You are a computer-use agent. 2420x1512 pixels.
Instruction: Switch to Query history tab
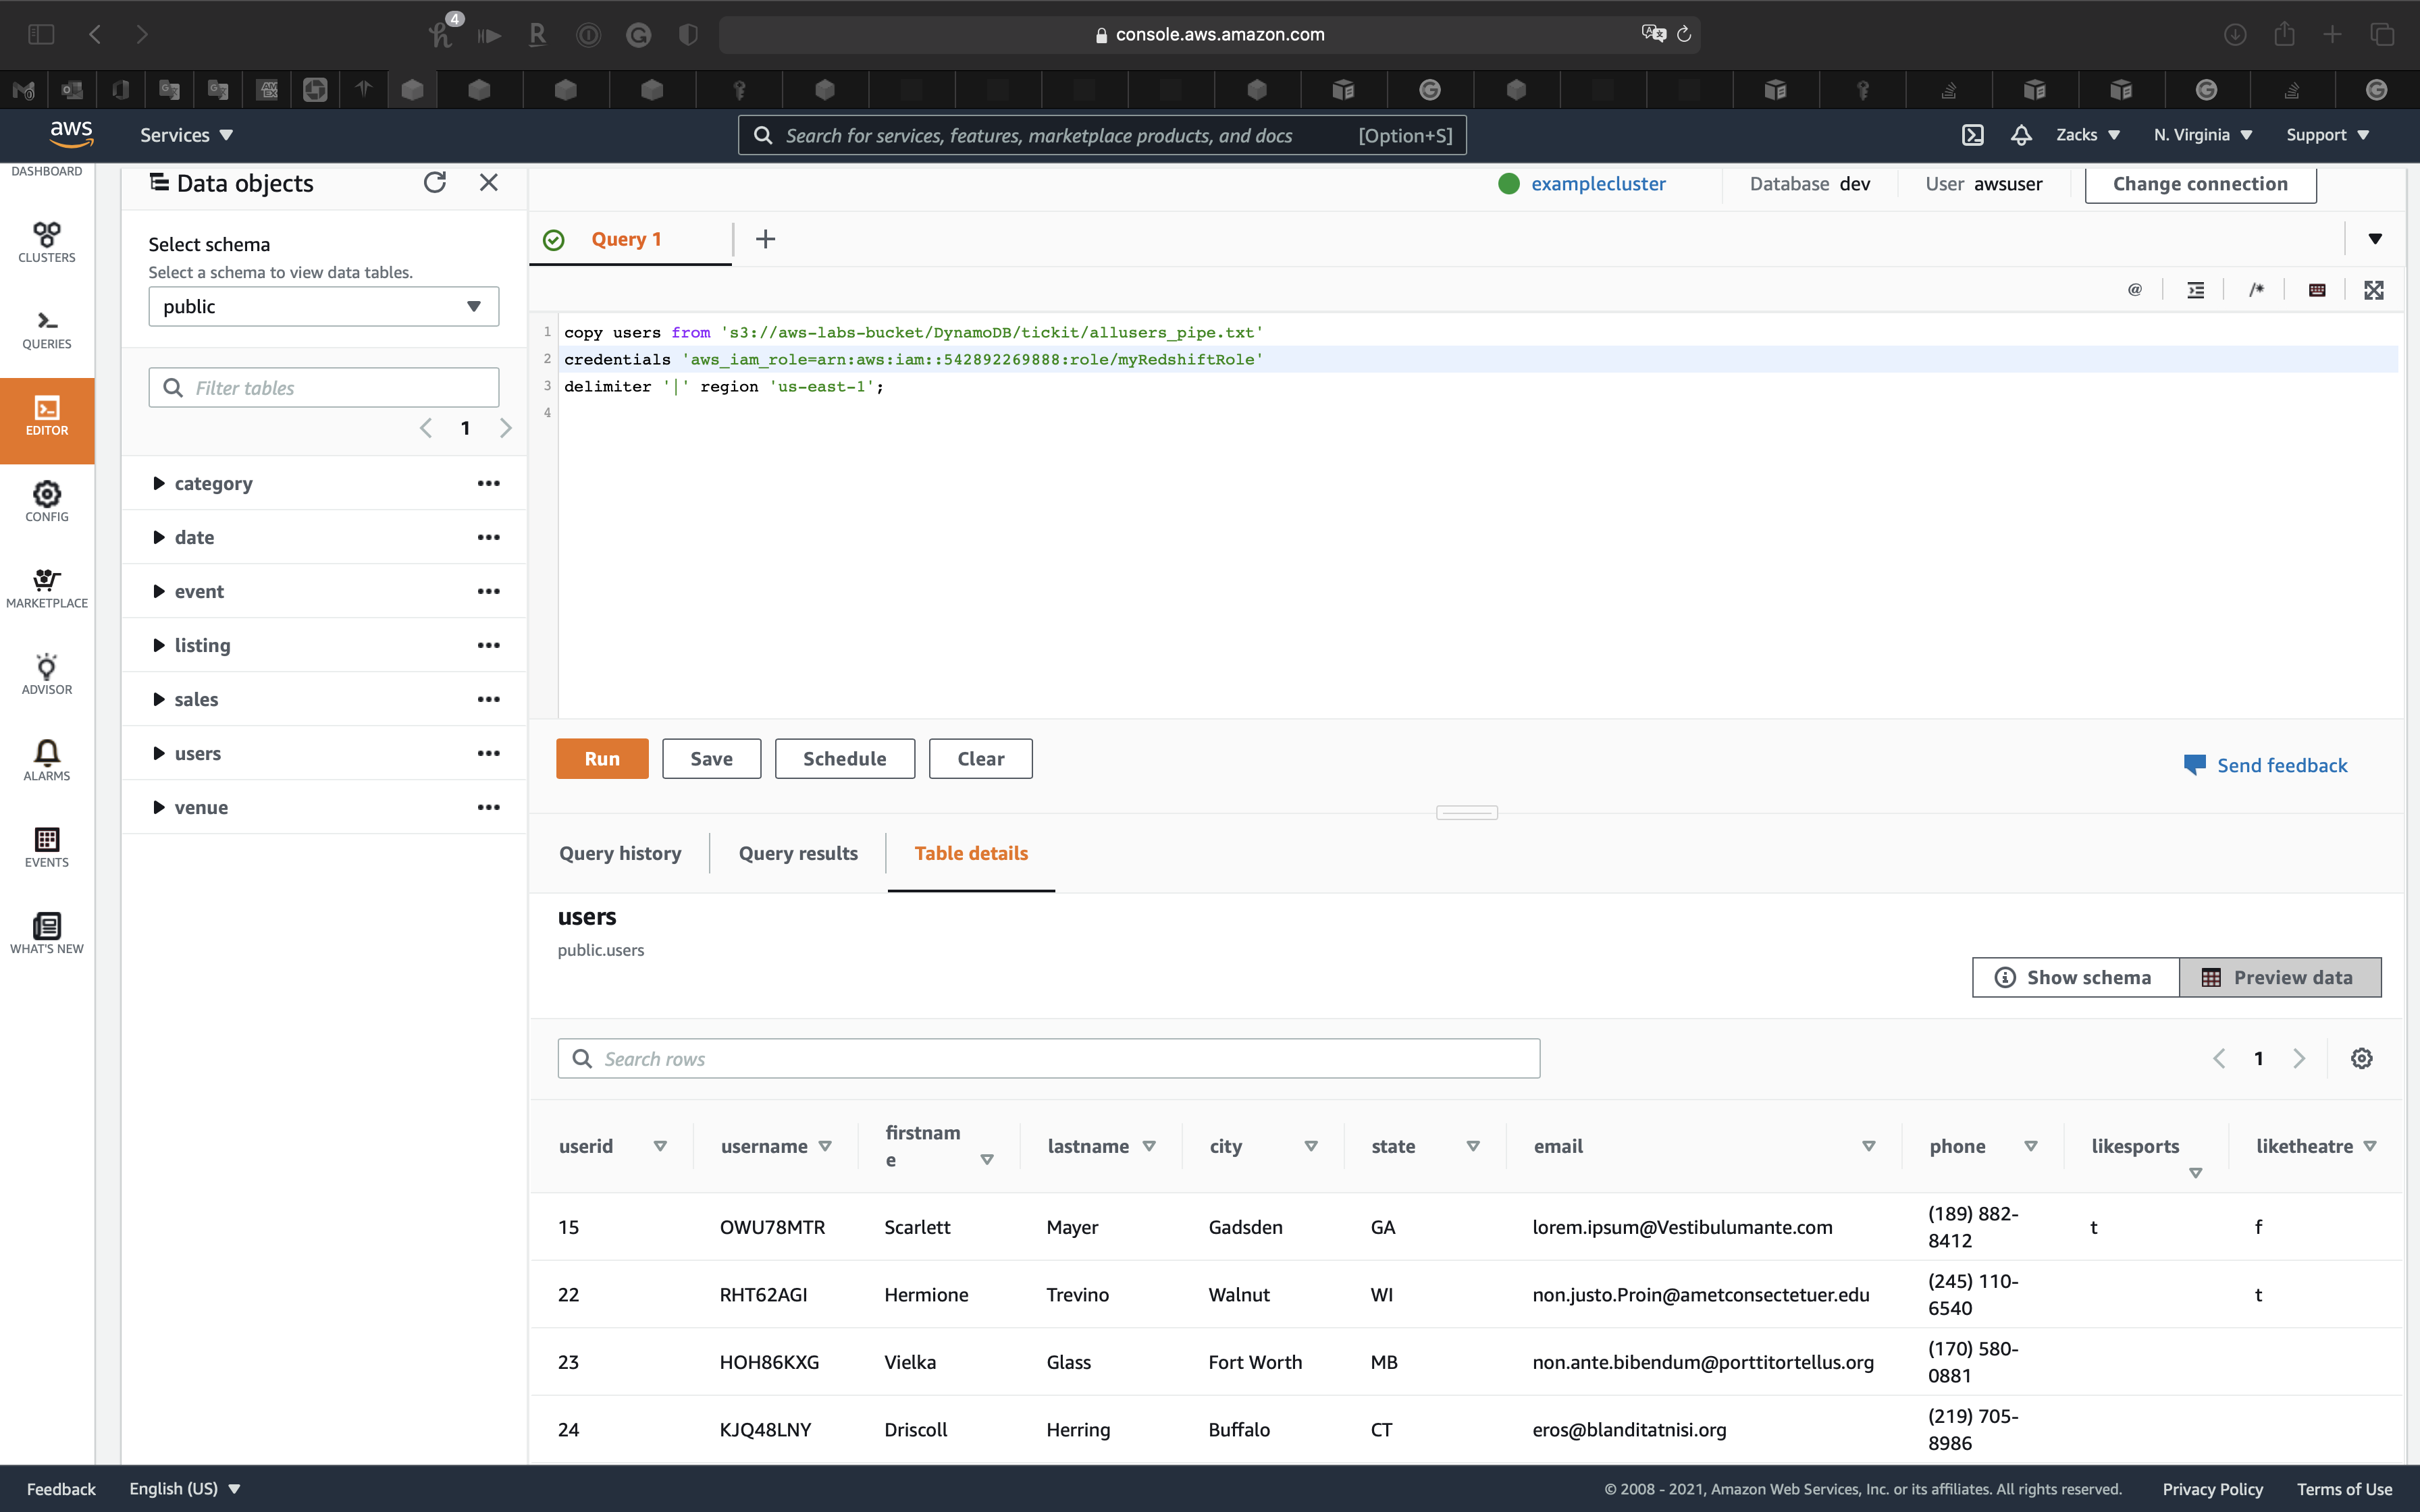click(x=620, y=853)
